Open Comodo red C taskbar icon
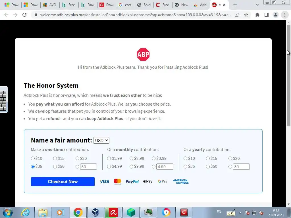The width and height of the screenshot is (291, 218). pyautogui.click(x=184, y=212)
